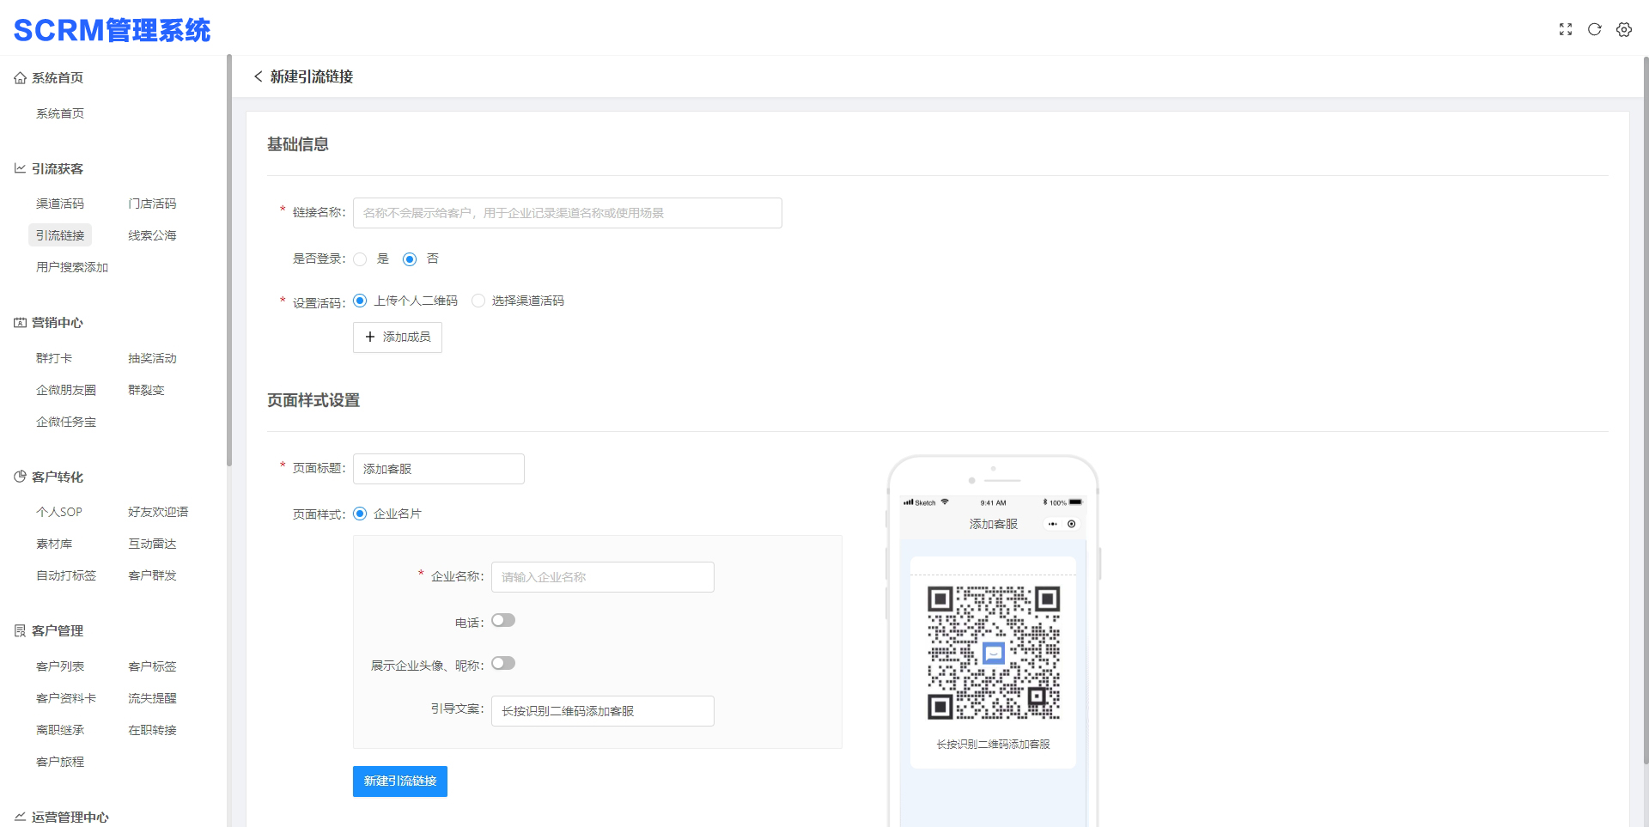
Task: Open the settings gear icon
Action: pos(1624,29)
